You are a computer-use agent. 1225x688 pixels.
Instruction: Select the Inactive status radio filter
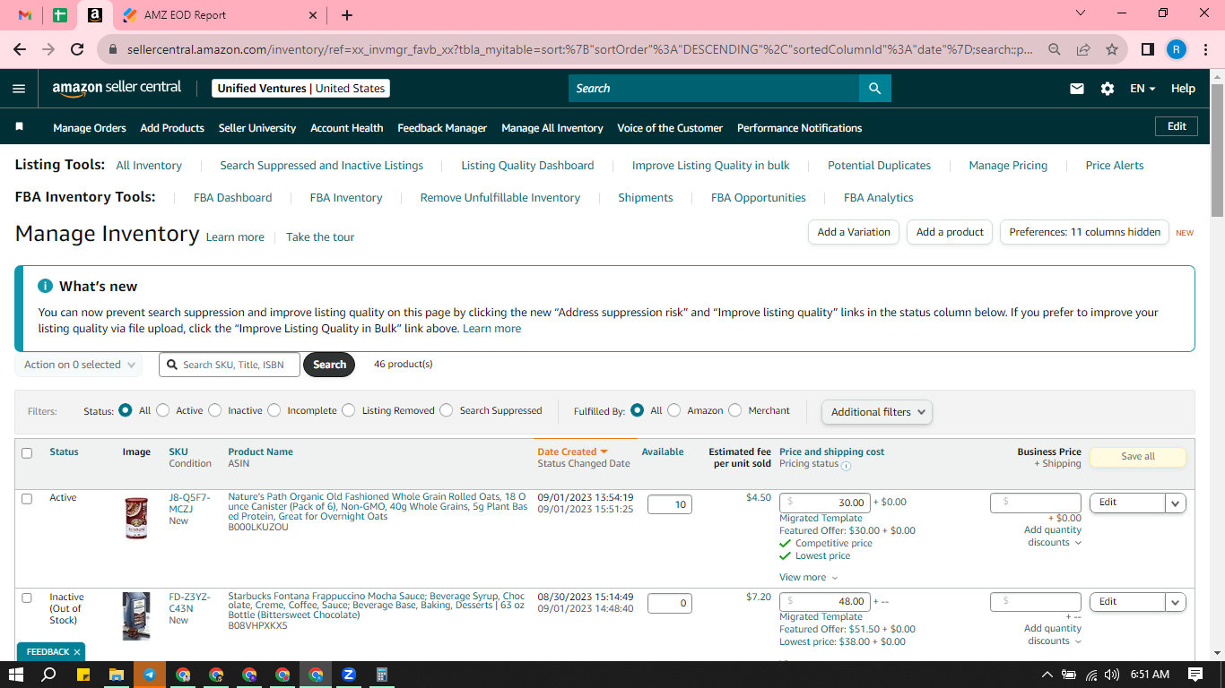click(214, 410)
